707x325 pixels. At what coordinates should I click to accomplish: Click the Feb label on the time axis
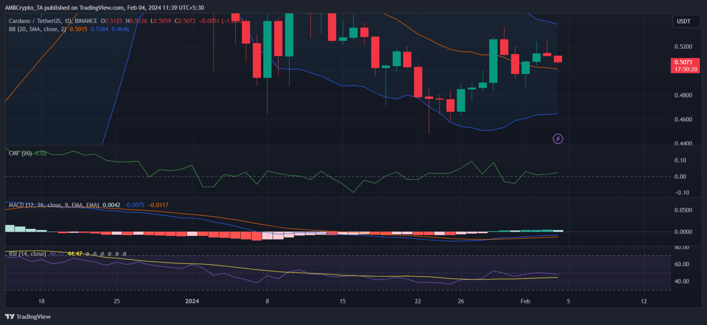point(525,301)
